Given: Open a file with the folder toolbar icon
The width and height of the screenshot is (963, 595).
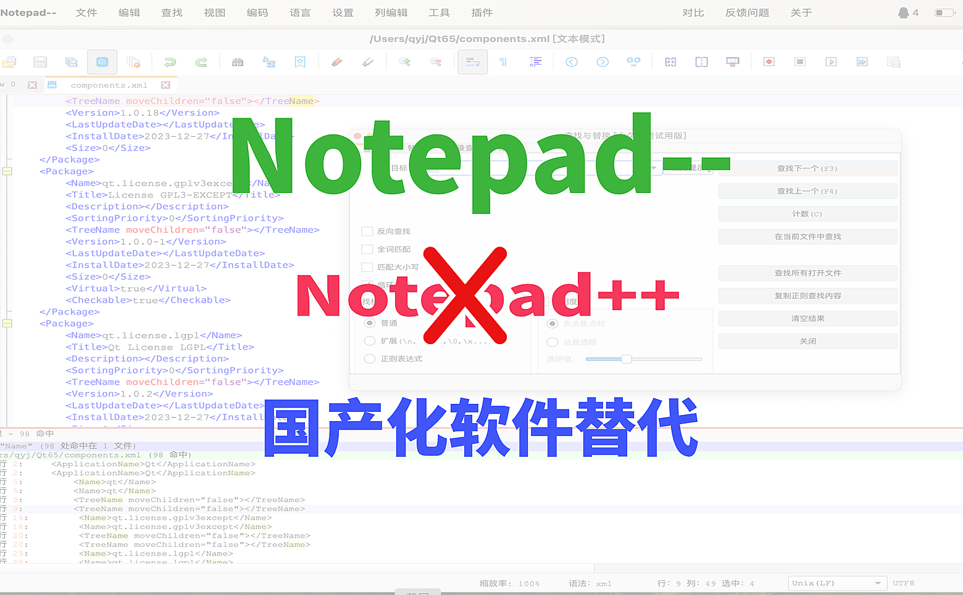Looking at the screenshot, I should coord(9,62).
